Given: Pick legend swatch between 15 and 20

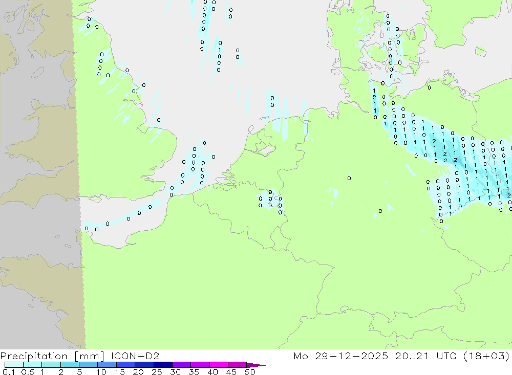Looking at the screenshot, I should point(126,365).
